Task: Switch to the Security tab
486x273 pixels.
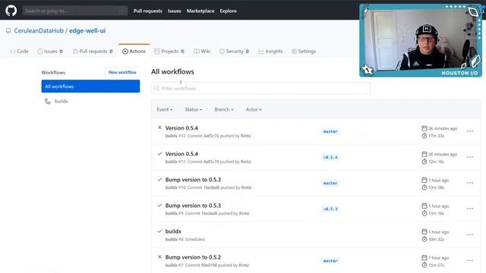Action: tap(235, 52)
